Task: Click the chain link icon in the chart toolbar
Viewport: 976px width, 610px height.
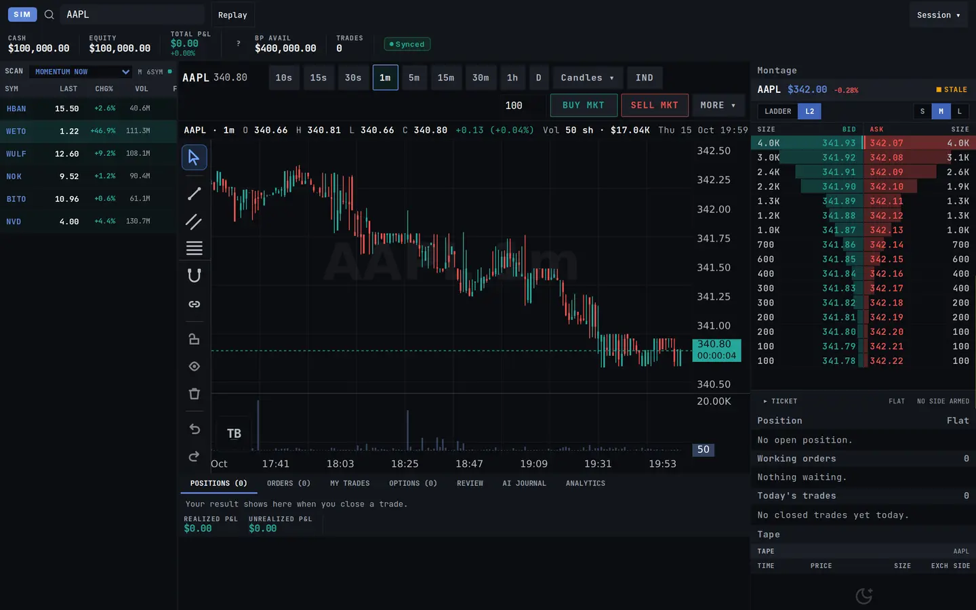Action: (194, 304)
